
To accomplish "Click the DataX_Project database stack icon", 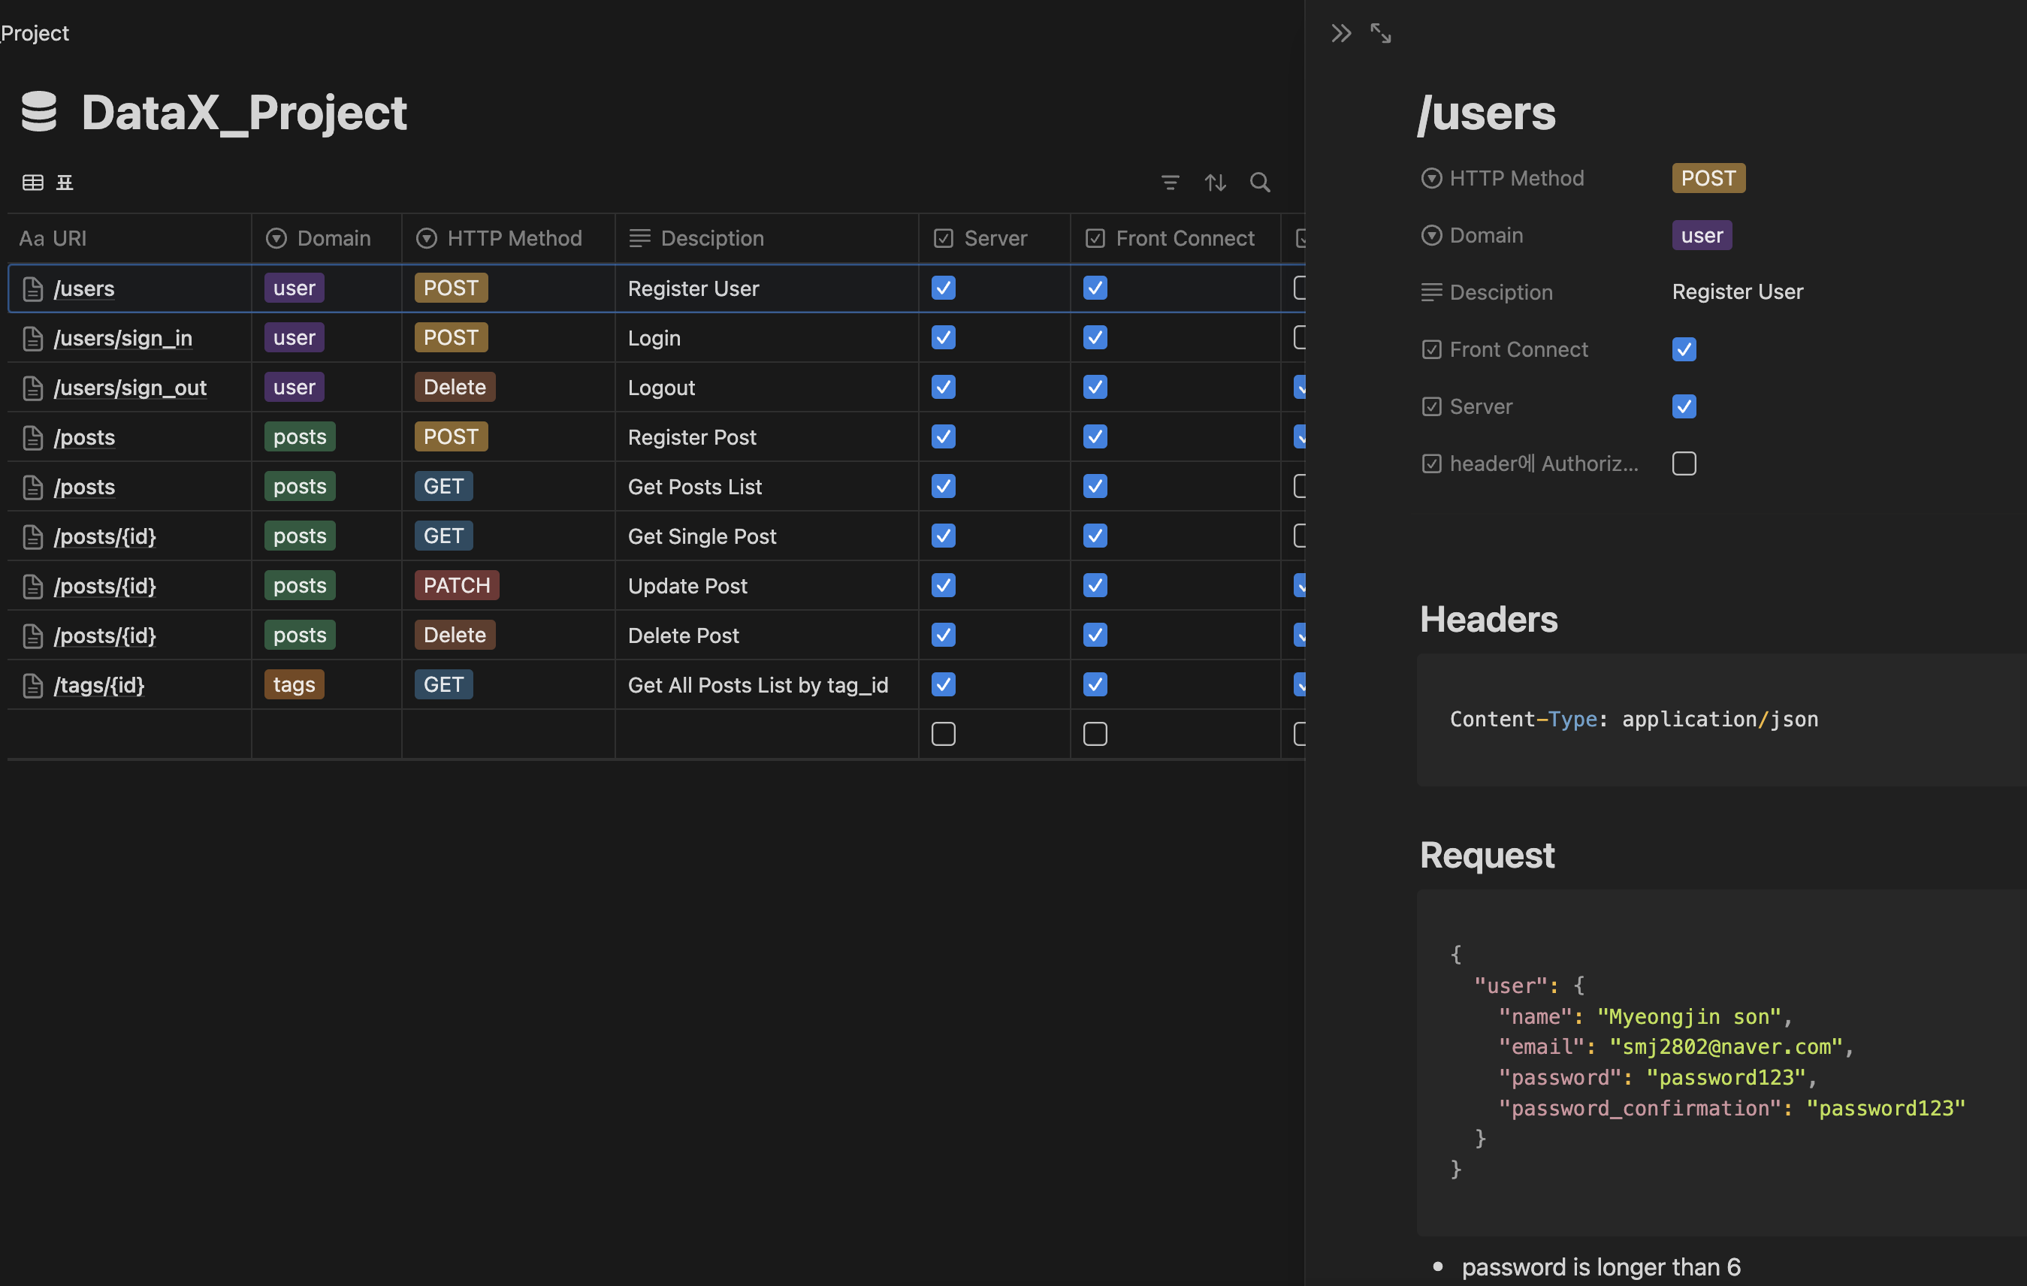I will [39, 112].
